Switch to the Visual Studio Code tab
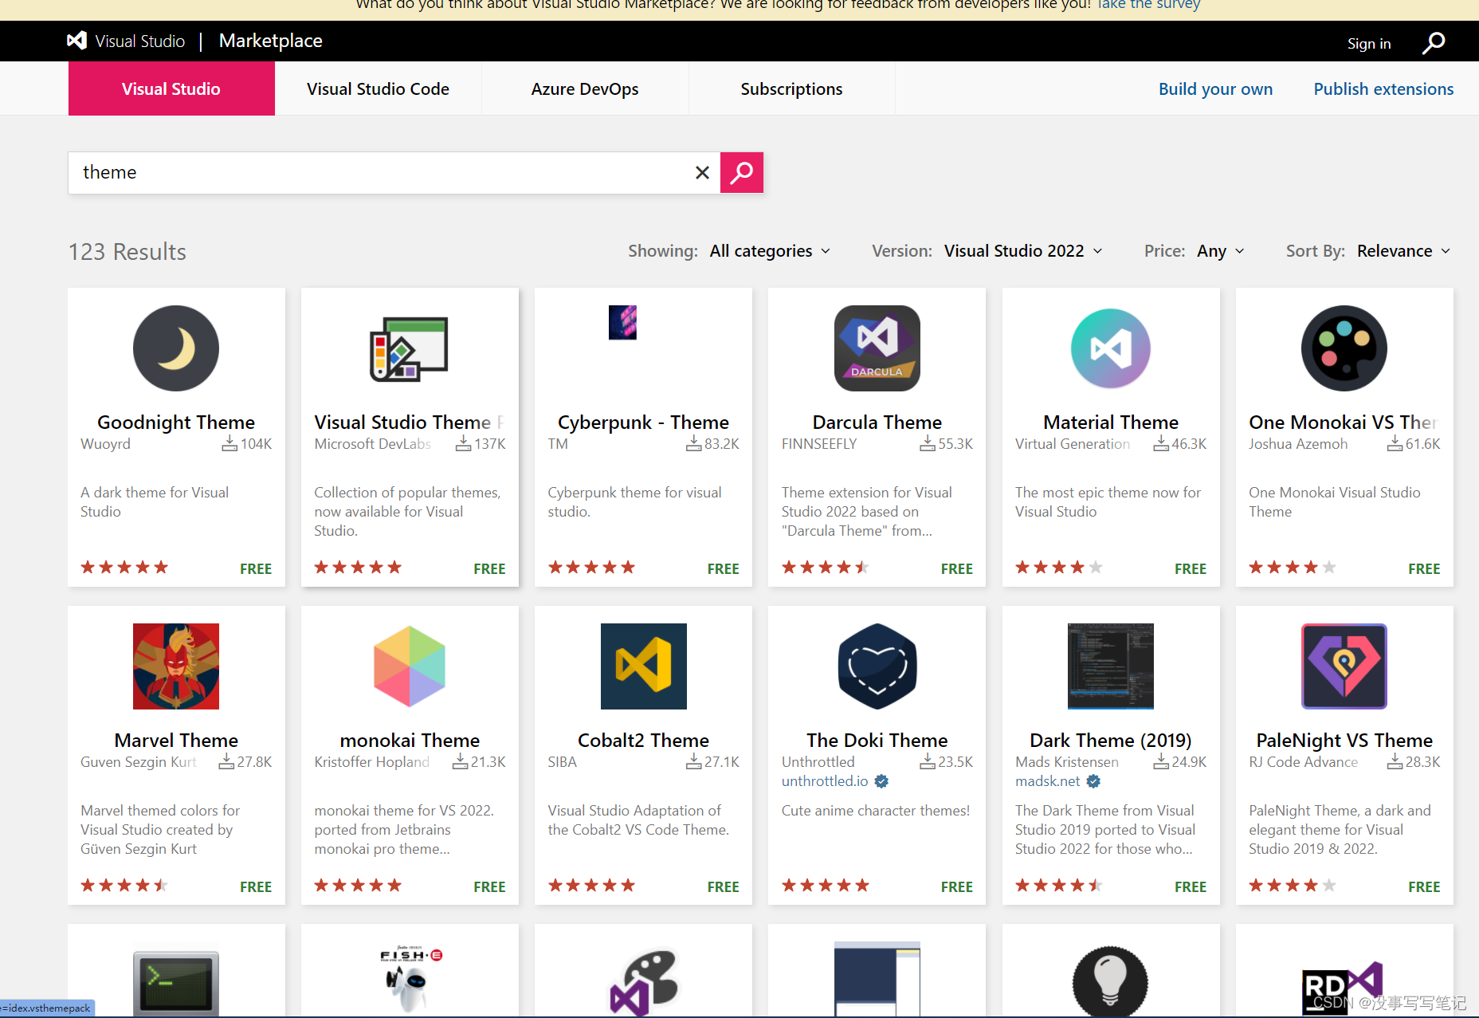Viewport: 1479px width, 1018px height. [x=378, y=88]
